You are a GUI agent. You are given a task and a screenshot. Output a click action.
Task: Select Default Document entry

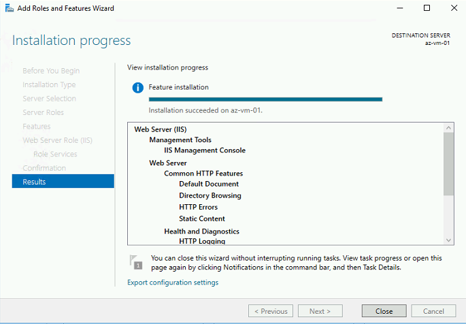point(209,184)
